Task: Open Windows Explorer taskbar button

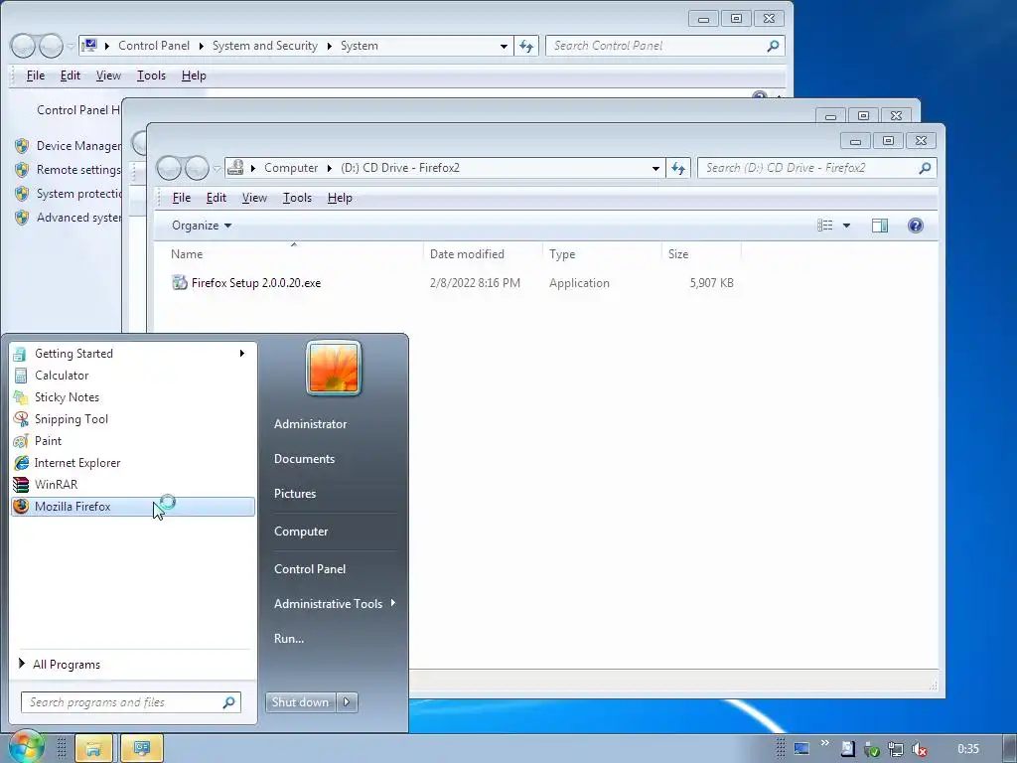Action: point(93,749)
